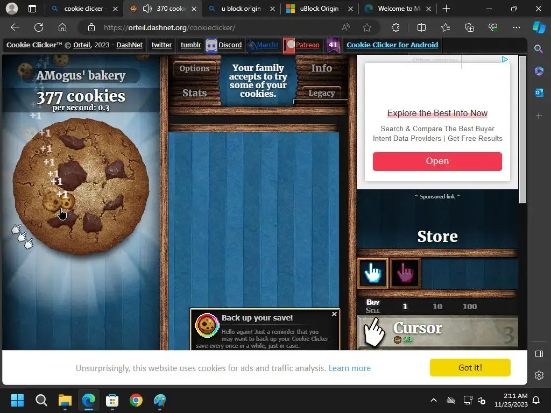Refresh the Cookie Clicker page

coord(39,27)
